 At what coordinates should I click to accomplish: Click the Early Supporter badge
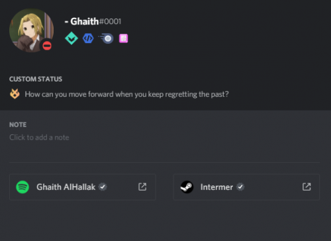tap(106, 38)
